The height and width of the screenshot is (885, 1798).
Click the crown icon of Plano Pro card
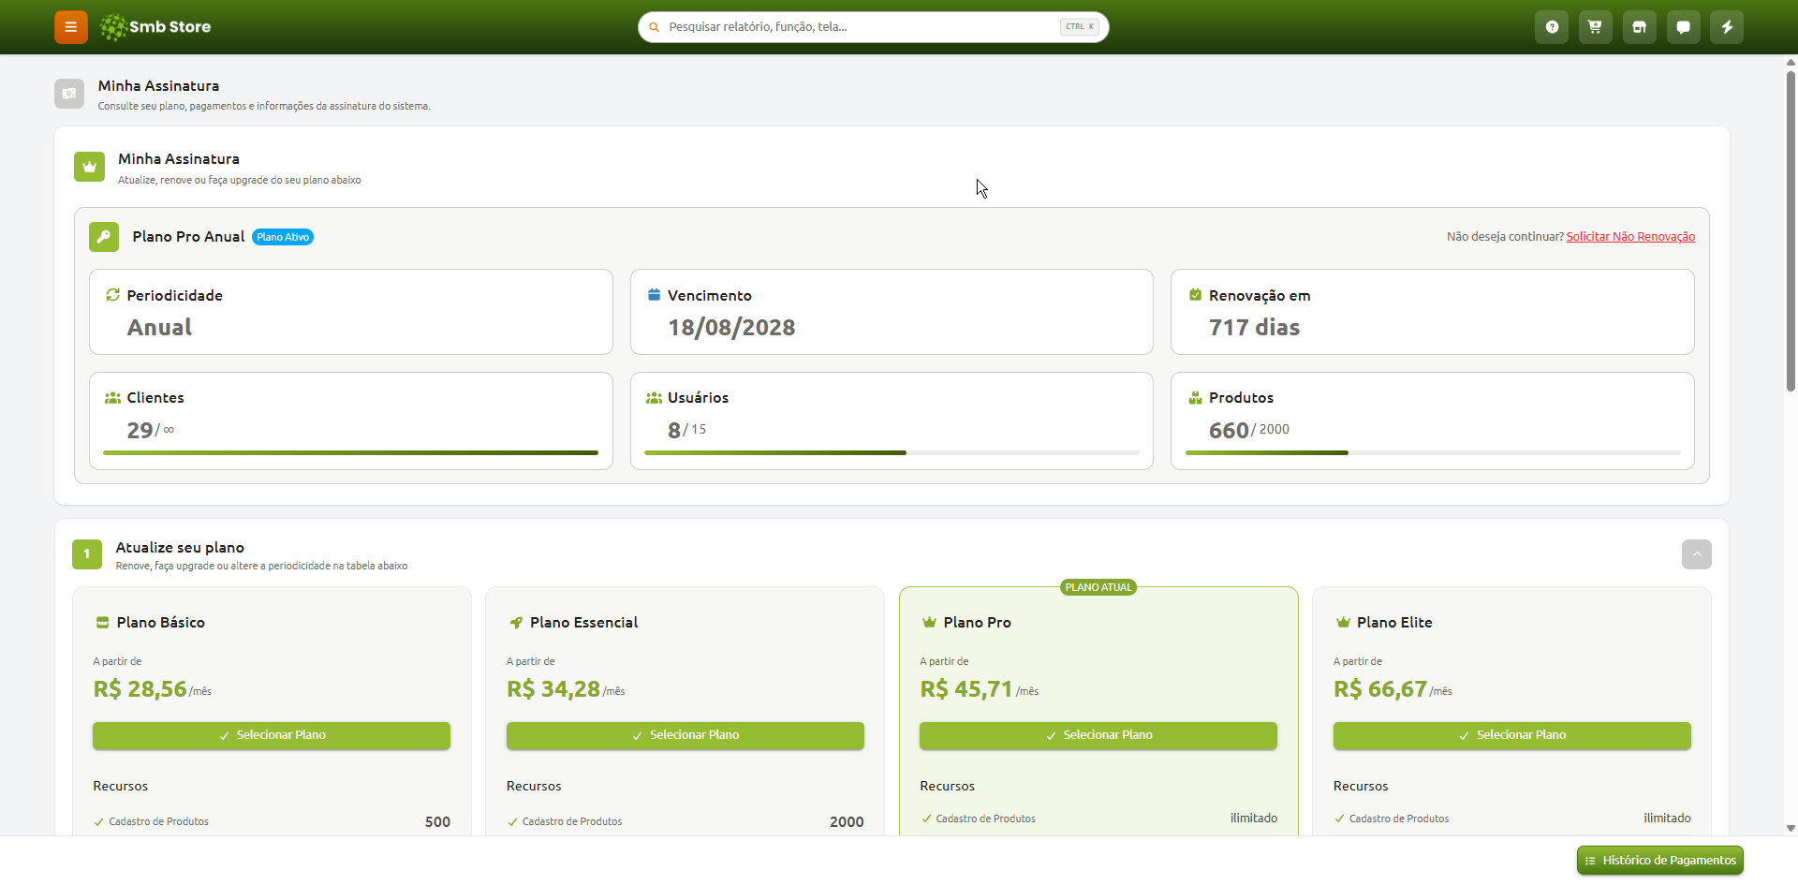[x=929, y=623]
